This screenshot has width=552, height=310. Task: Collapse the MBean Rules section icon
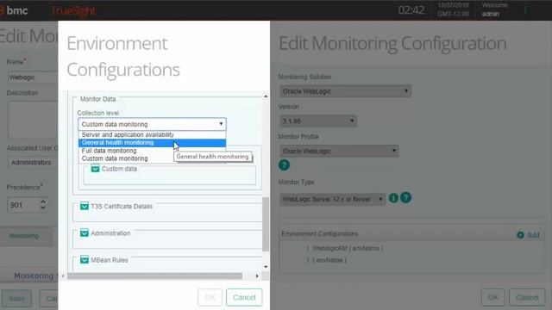[x=85, y=260]
